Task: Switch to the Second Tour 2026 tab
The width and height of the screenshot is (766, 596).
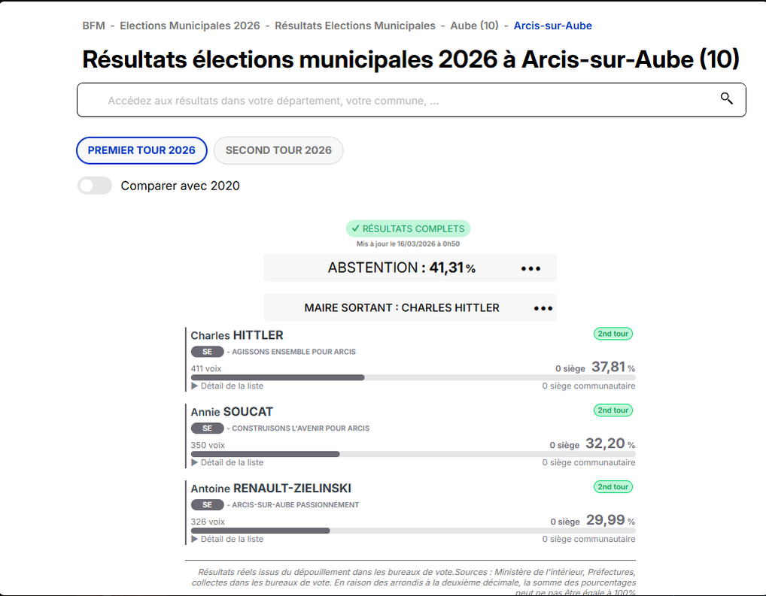Action: 278,150
